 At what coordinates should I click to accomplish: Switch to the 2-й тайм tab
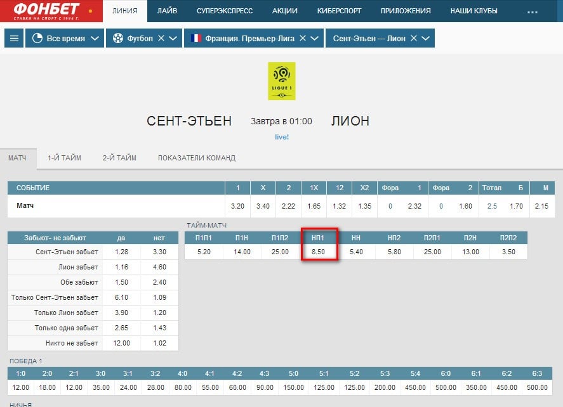[x=119, y=158]
